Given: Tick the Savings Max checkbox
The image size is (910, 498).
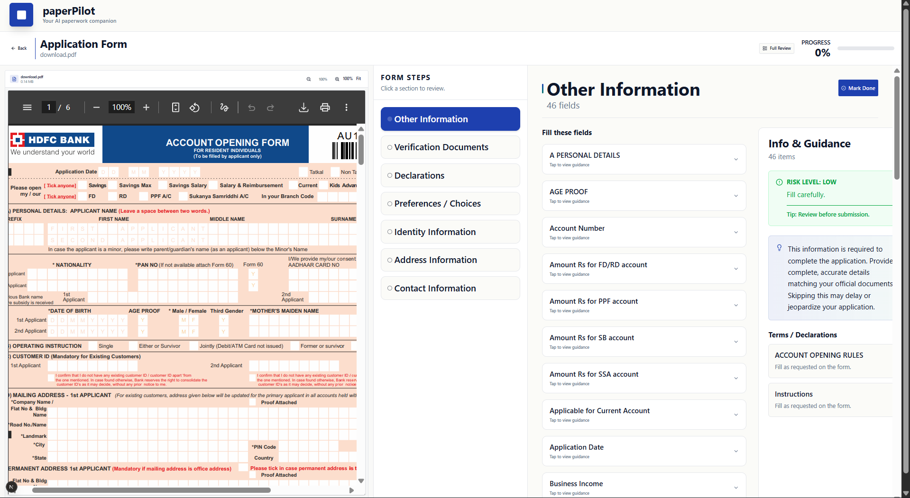Looking at the screenshot, I should point(113,185).
